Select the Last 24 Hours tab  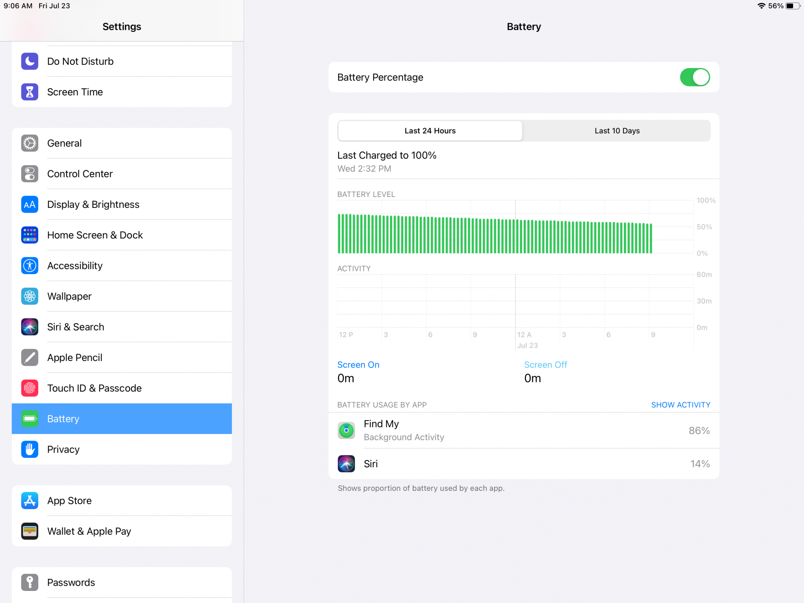coord(430,131)
